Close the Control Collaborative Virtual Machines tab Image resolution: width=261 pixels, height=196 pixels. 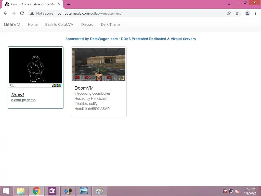point(59,4)
